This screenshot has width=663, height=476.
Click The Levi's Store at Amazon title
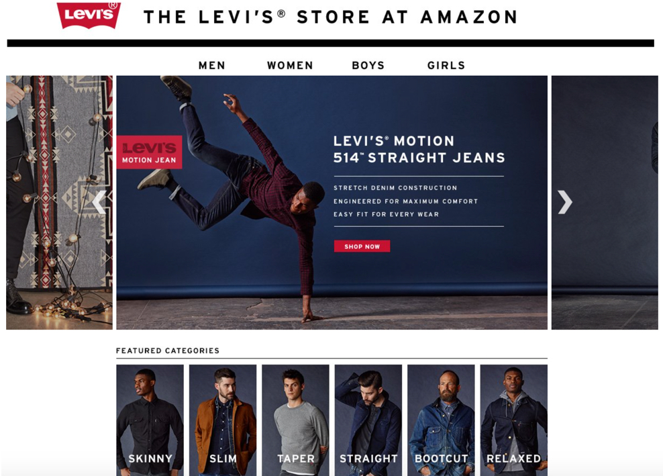[x=330, y=17]
